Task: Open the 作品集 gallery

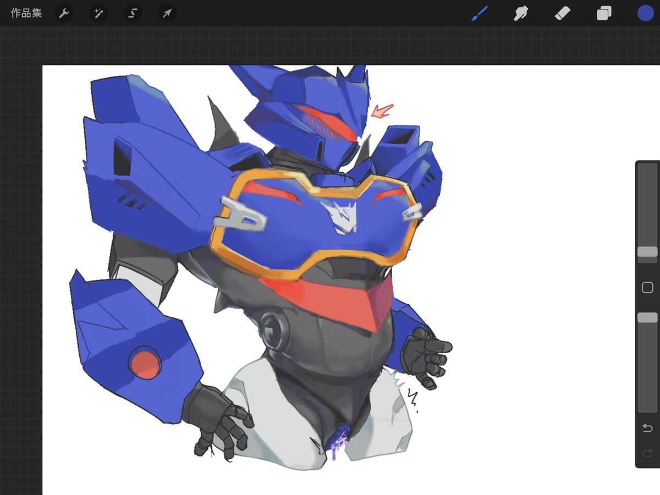Action: point(26,13)
